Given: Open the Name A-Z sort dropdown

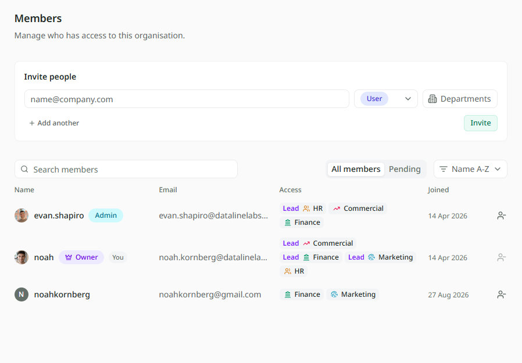Looking at the screenshot, I should [470, 169].
